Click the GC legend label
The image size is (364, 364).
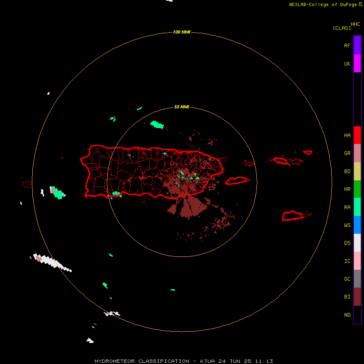point(347,279)
